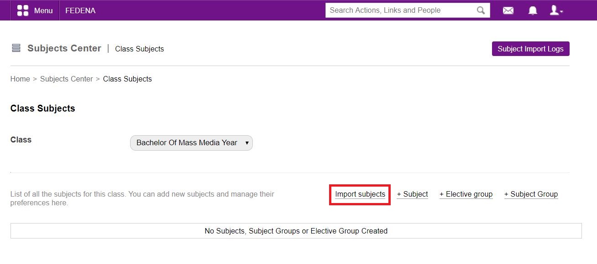Click the + Subject Group link
This screenshot has height=264, width=597.
click(x=531, y=194)
